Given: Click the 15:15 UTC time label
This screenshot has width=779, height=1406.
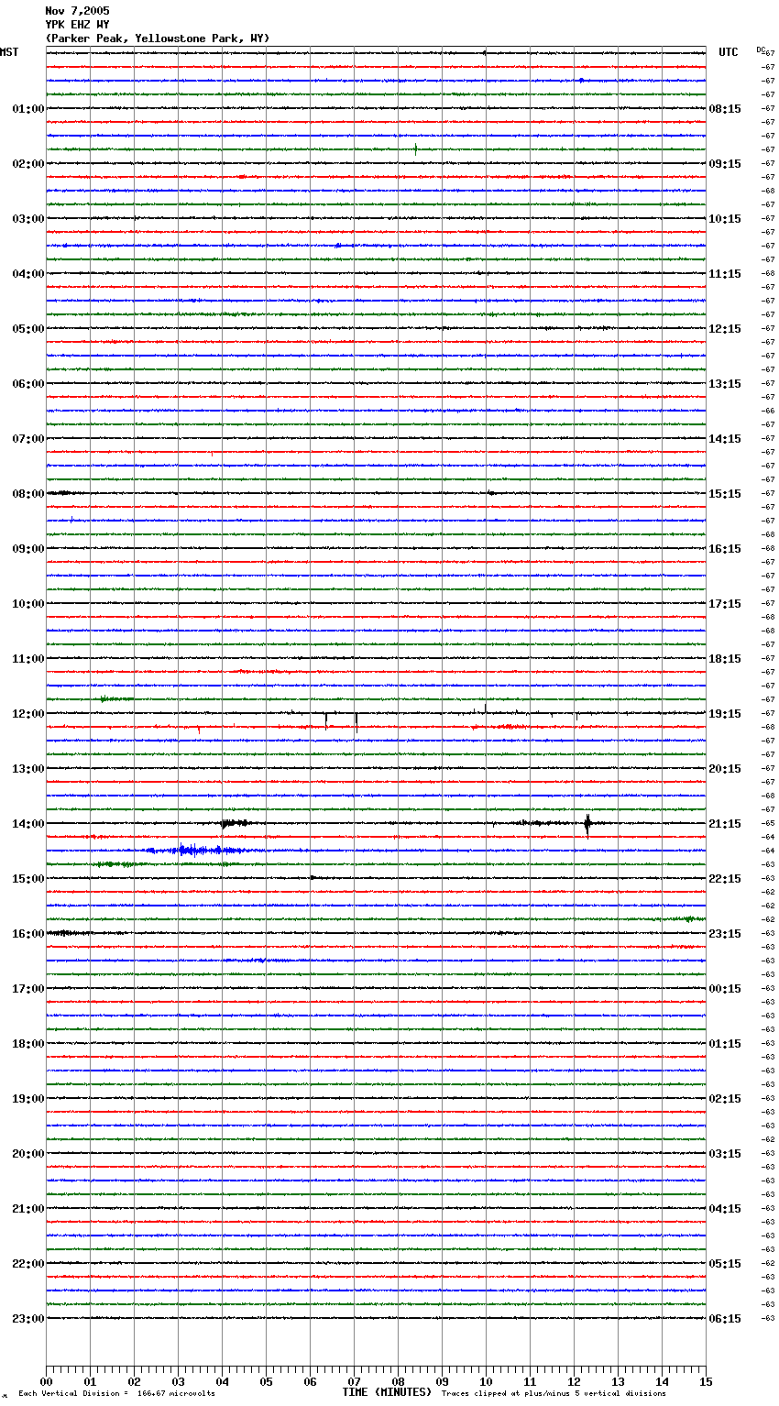Looking at the screenshot, I should click(725, 494).
